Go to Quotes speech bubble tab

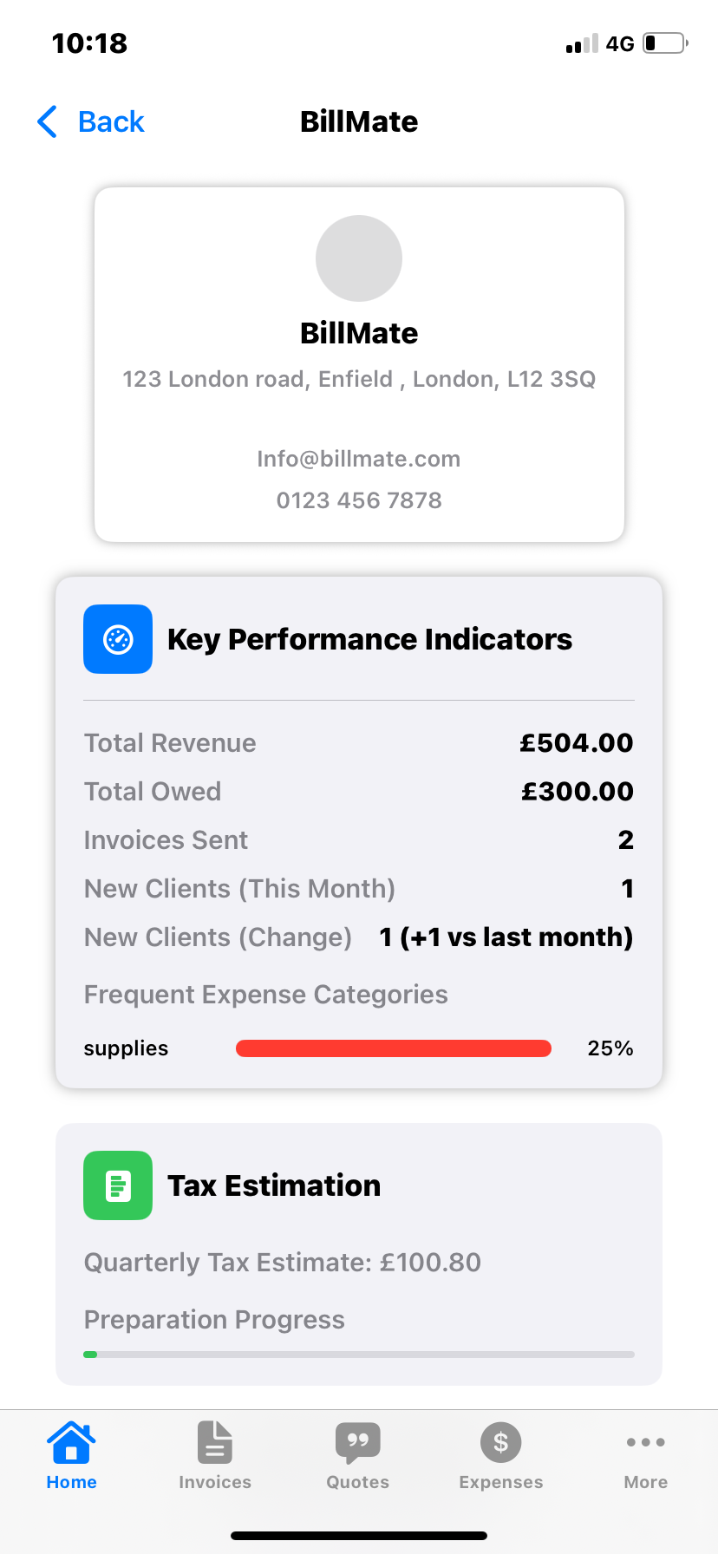click(x=358, y=1442)
